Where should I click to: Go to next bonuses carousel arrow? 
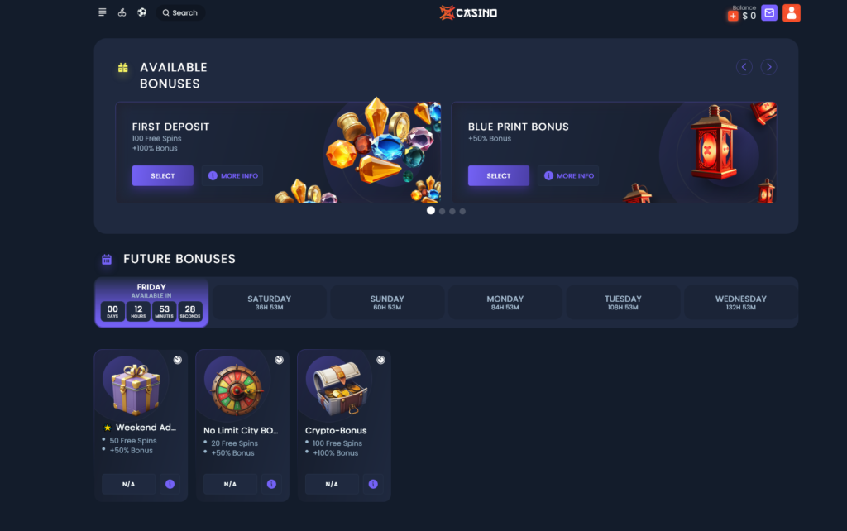(x=768, y=67)
